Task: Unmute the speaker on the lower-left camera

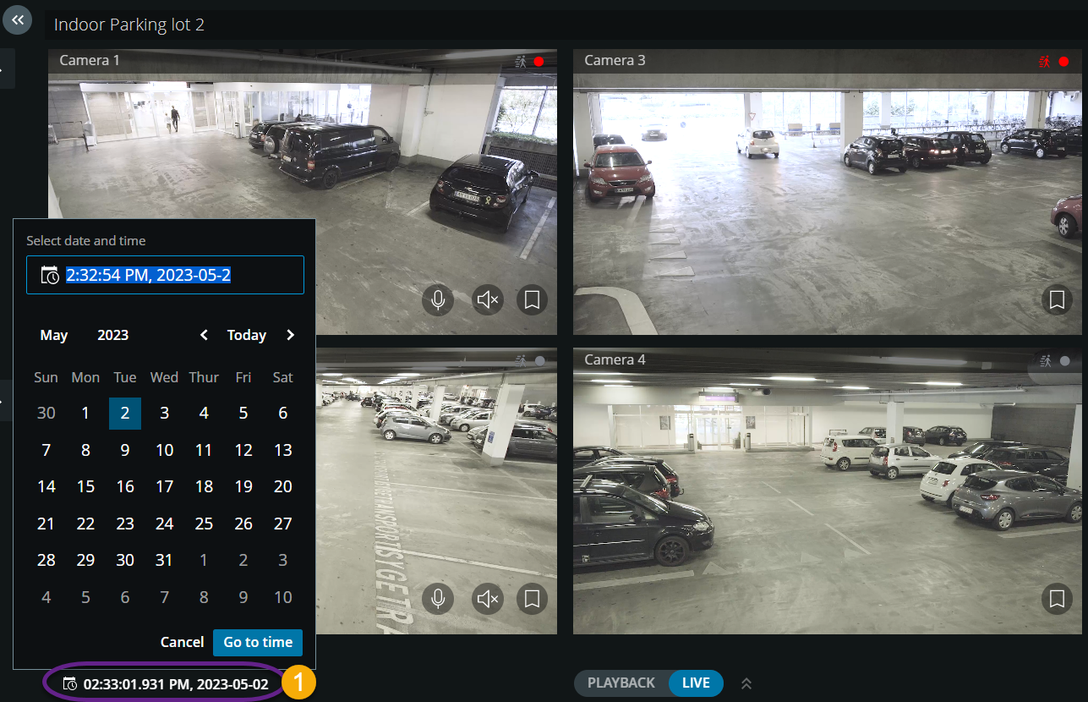Action: coord(487,599)
